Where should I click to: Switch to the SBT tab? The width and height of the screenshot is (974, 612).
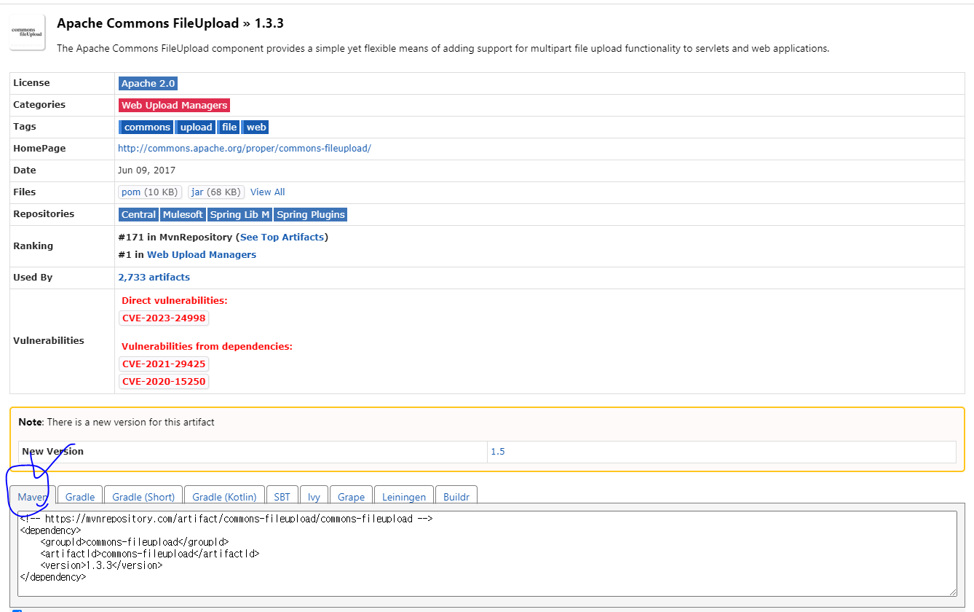pyautogui.click(x=282, y=497)
